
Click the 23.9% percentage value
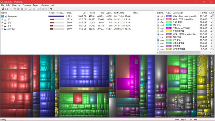pyautogui.click(x=69, y=26)
